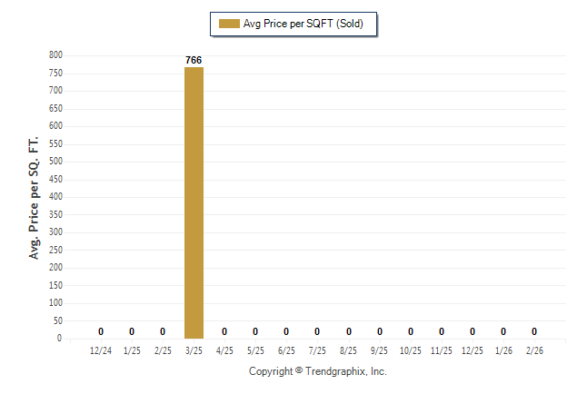This screenshot has height=394, width=587.
Task: Click the 766 value label above bar
Action: 194,61
